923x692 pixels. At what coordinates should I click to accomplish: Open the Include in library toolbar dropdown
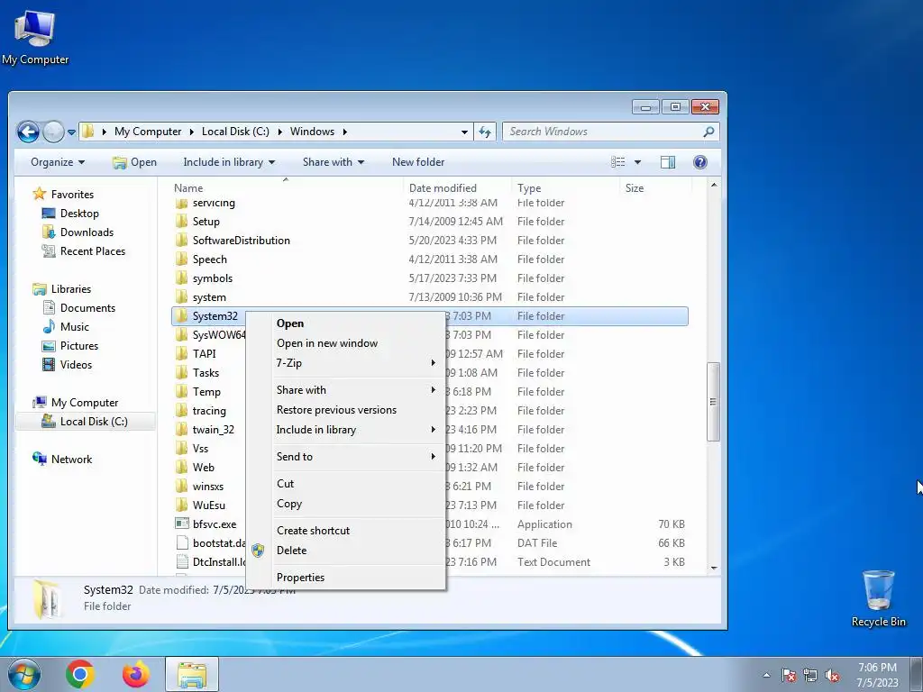coord(229,162)
